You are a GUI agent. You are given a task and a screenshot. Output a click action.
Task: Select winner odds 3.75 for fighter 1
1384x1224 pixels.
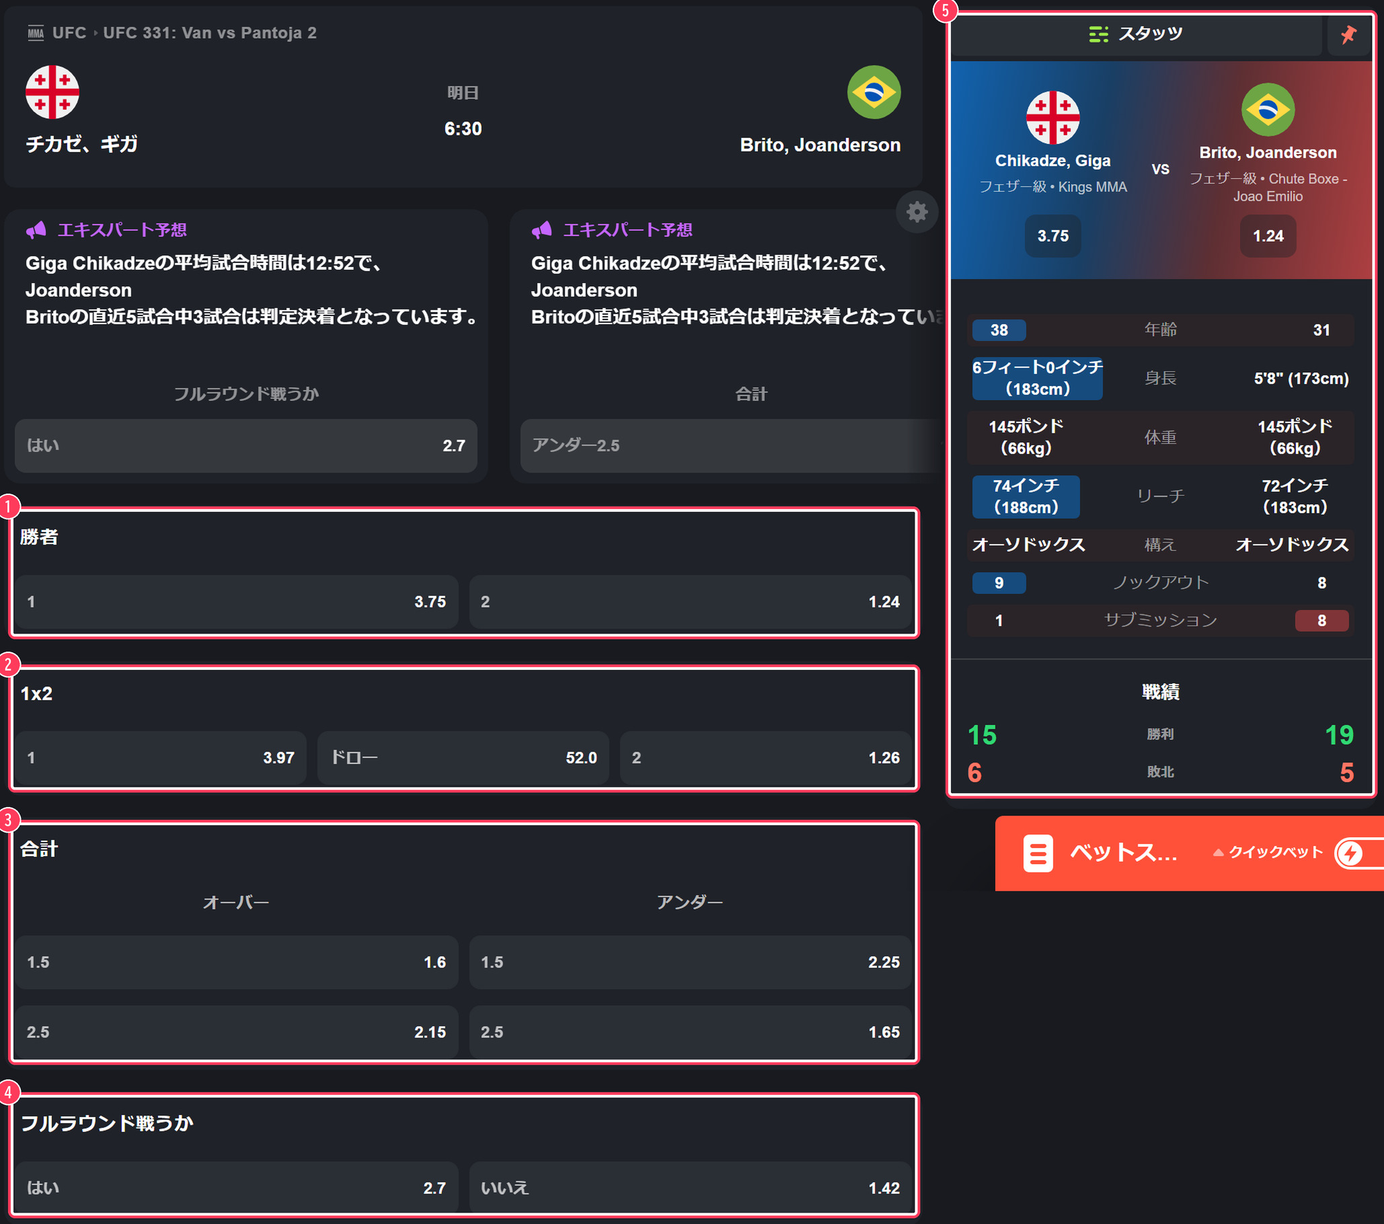tap(237, 602)
